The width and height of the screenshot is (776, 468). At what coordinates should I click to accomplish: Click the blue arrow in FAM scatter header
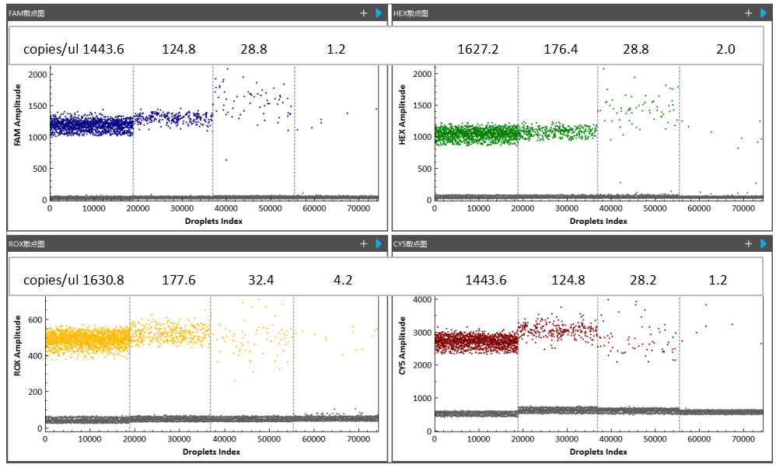(x=379, y=13)
